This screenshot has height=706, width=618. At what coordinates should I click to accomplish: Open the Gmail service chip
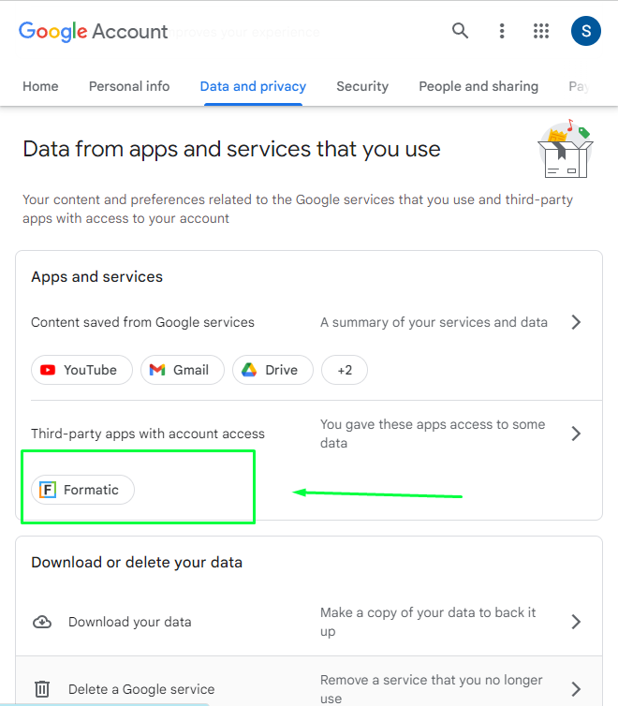(182, 370)
